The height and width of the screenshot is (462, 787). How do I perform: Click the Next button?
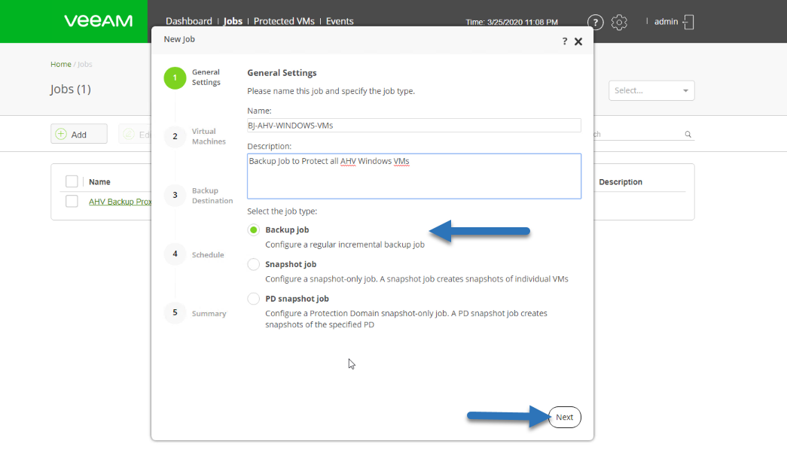pos(565,418)
